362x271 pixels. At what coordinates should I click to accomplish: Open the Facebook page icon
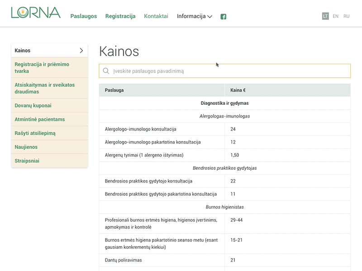(223, 16)
